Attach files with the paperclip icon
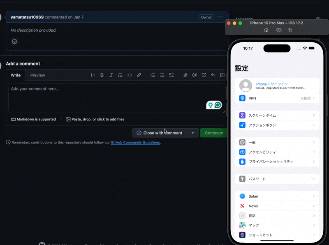Screen dimensions: 329x245 [x=185, y=75]
